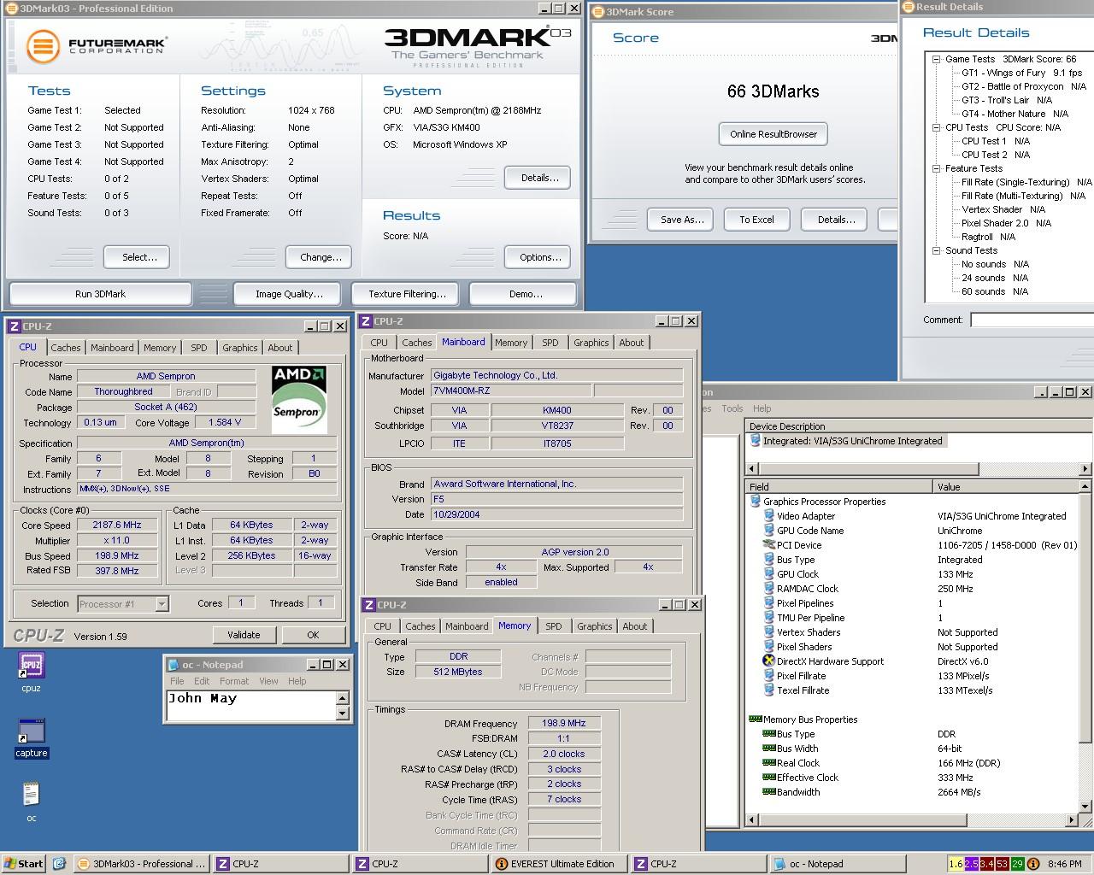Click the Start button
The height and width of the screenshot is (875, 1094).
(24, 864)
